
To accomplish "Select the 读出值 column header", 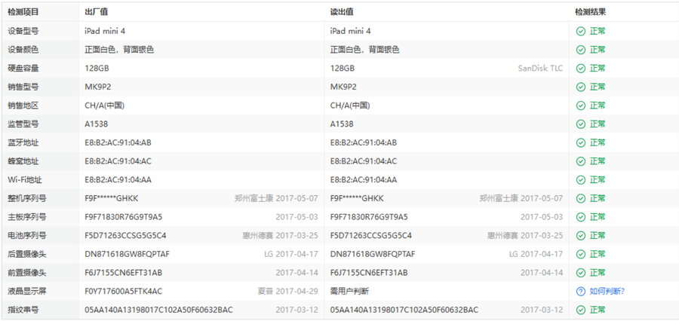I will pyautogui.click(x=343, y=12).
